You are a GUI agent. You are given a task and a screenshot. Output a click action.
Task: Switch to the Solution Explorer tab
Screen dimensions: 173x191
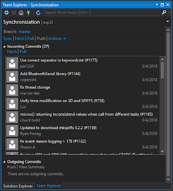18,186
